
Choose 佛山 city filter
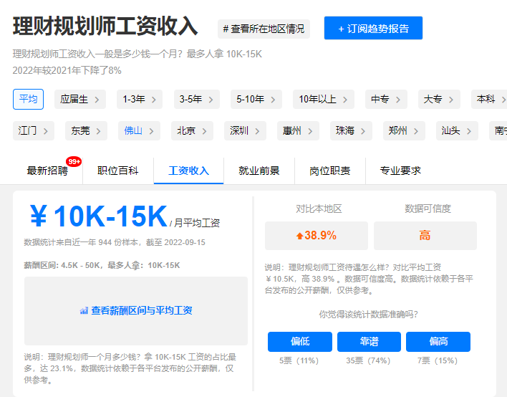click(139, 130)
